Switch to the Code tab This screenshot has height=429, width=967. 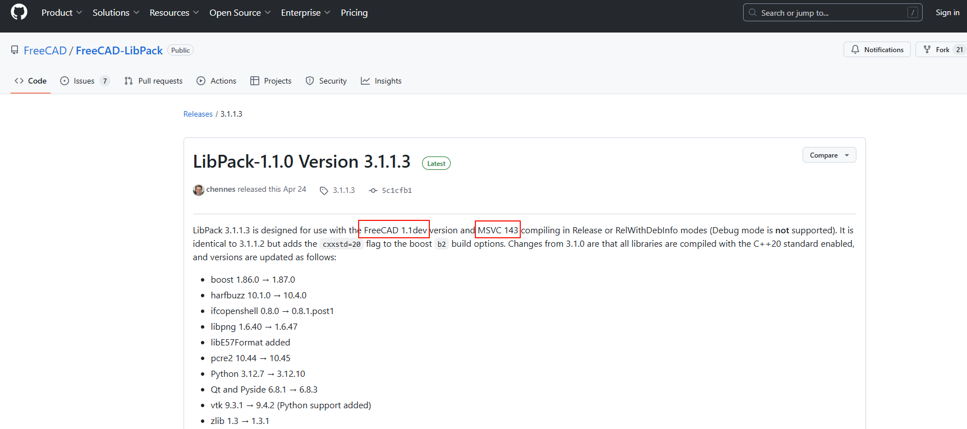(x=31, y=81)
